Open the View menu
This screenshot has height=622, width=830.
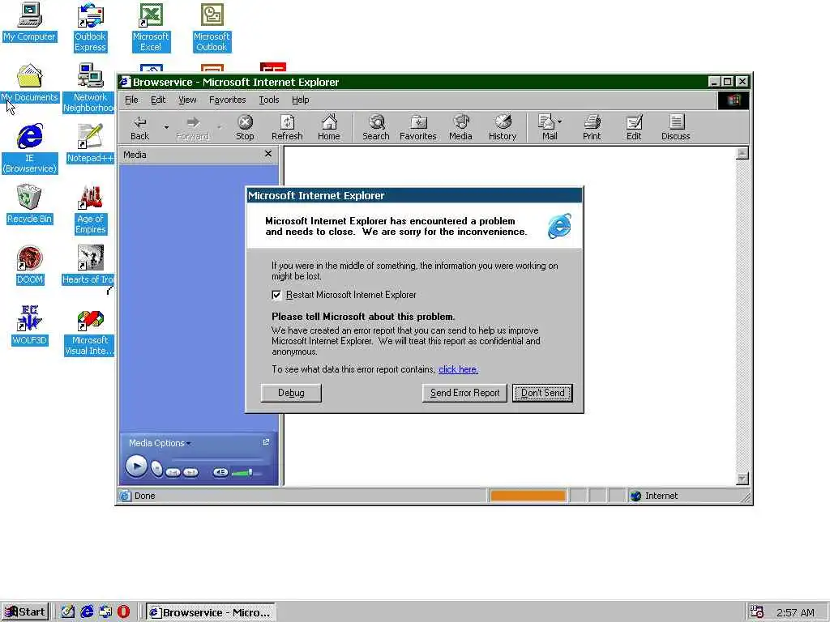pos(187,100)
